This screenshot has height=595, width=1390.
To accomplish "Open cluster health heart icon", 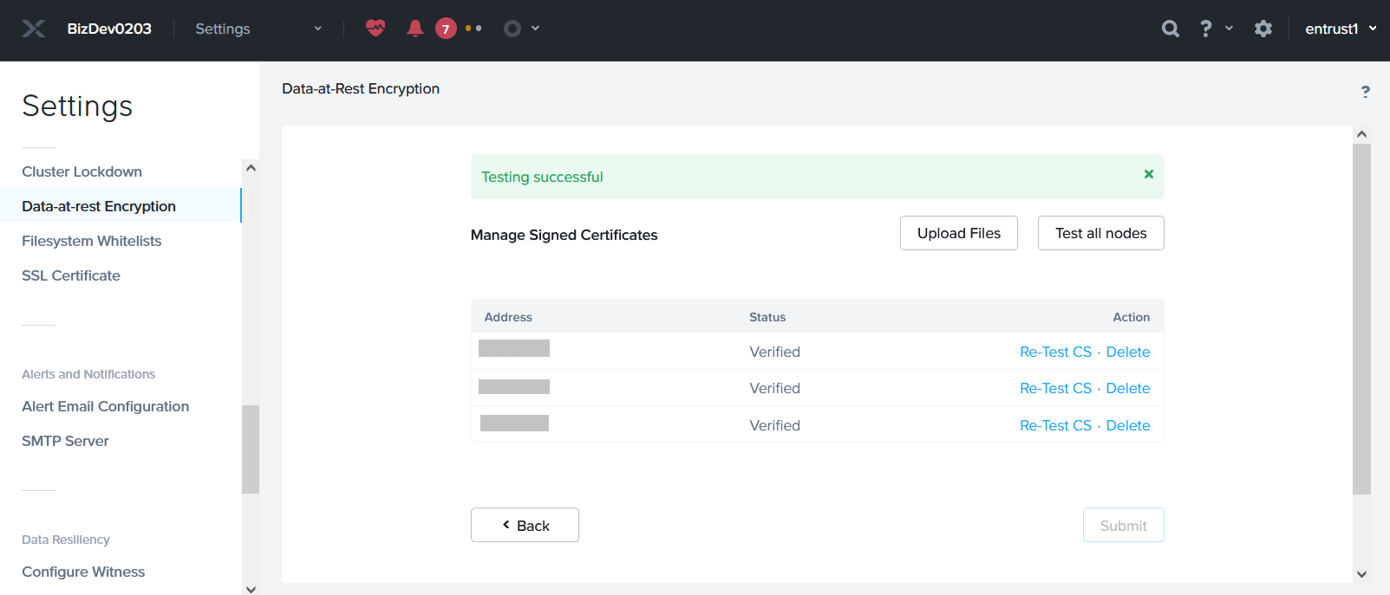I will click(x=375, y=28).
